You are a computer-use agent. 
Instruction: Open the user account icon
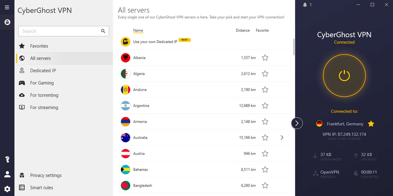(x=7, y=174)
